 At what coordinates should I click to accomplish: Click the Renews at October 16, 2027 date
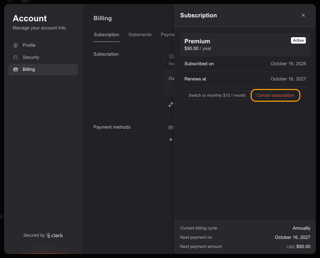[288, 79]
